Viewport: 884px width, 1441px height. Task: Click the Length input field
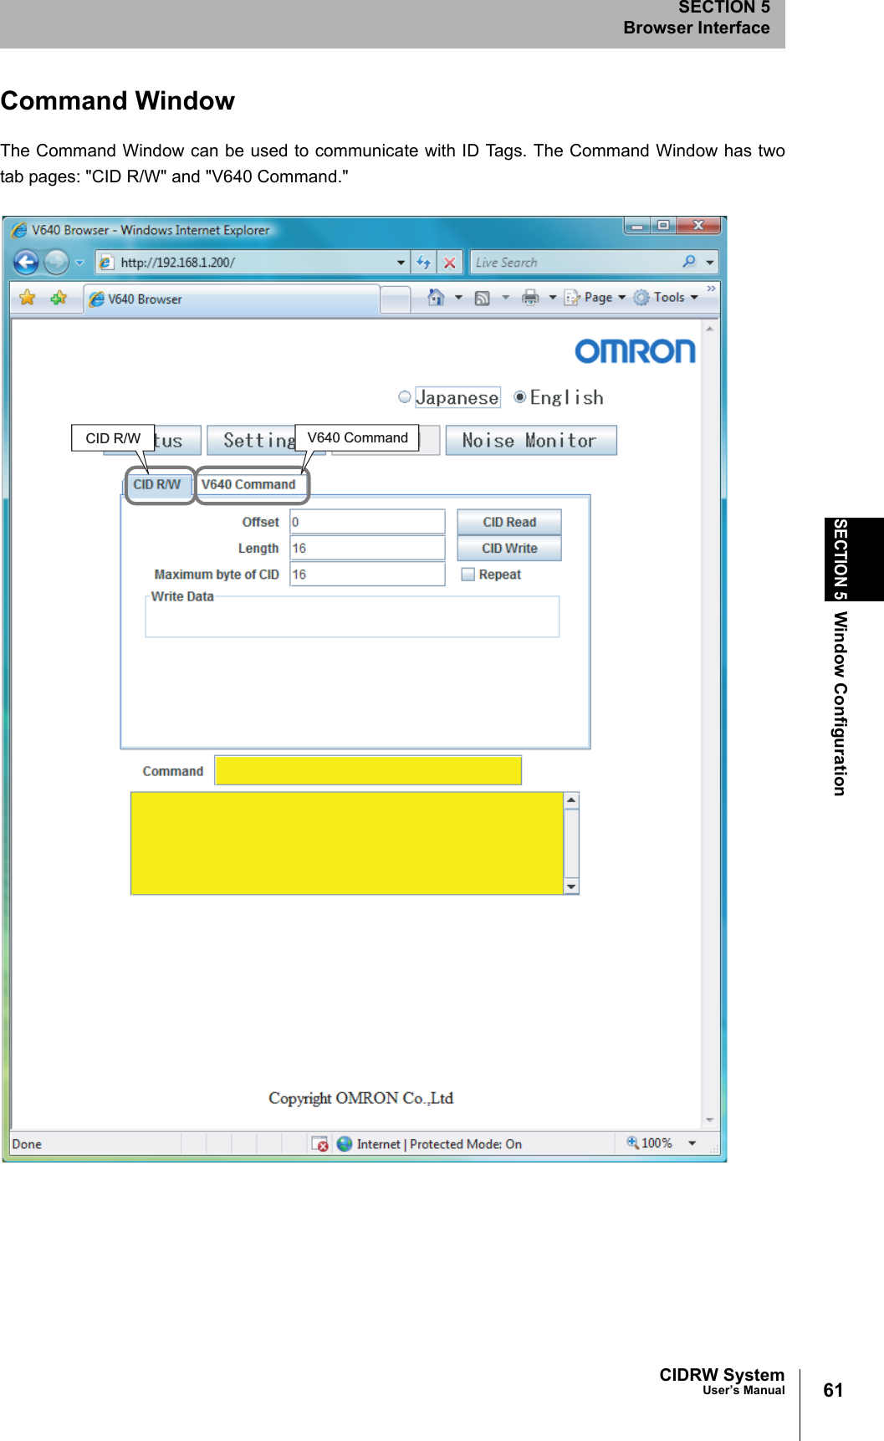(x=367, y=548)
